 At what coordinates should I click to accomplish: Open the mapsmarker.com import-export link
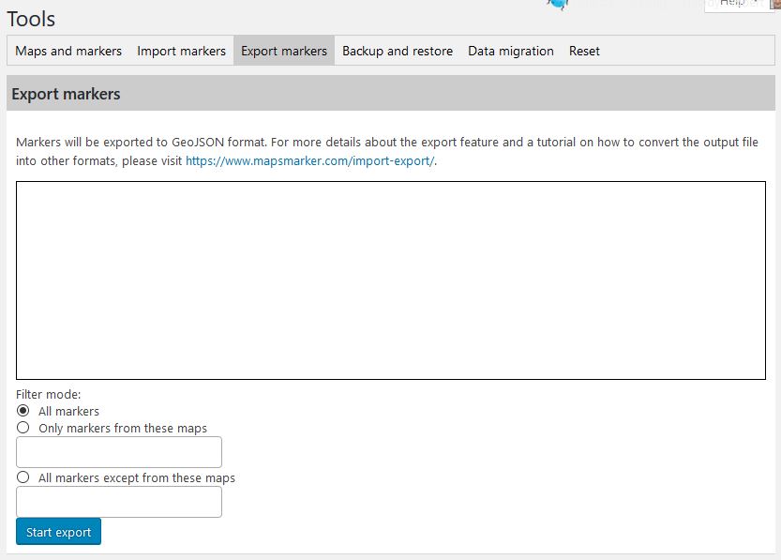pos(309,161)
